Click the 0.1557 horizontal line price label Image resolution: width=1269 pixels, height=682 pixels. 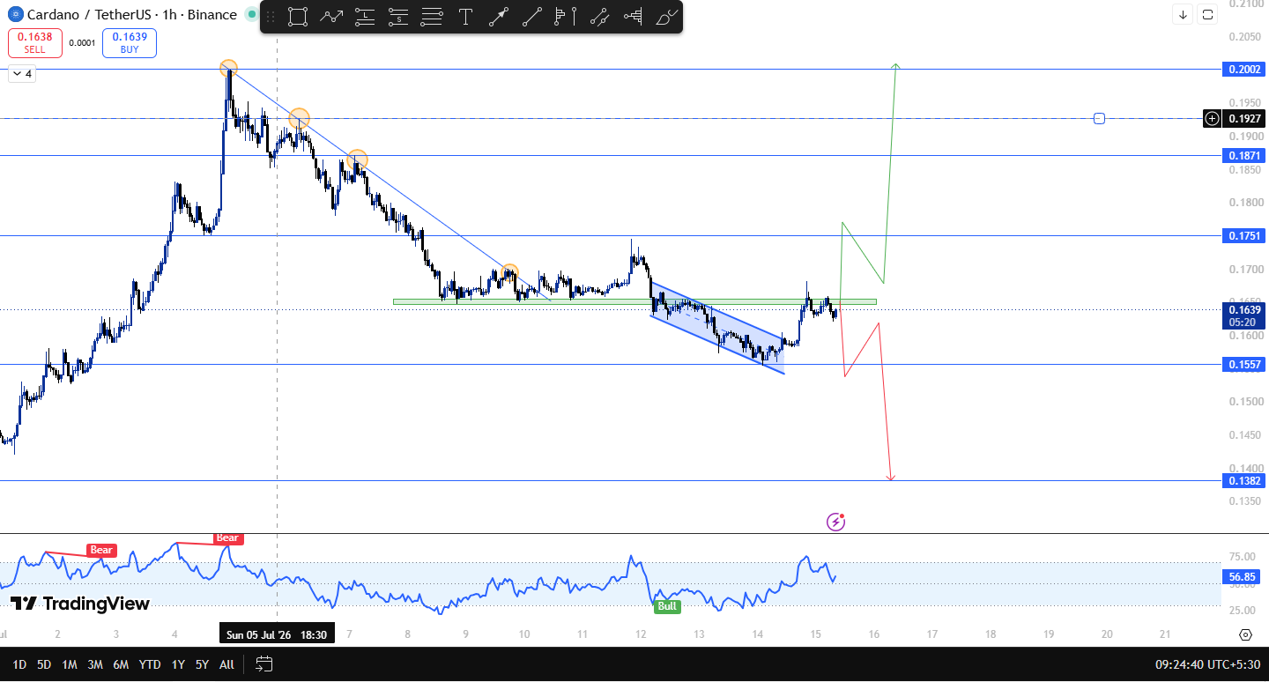1243,364
